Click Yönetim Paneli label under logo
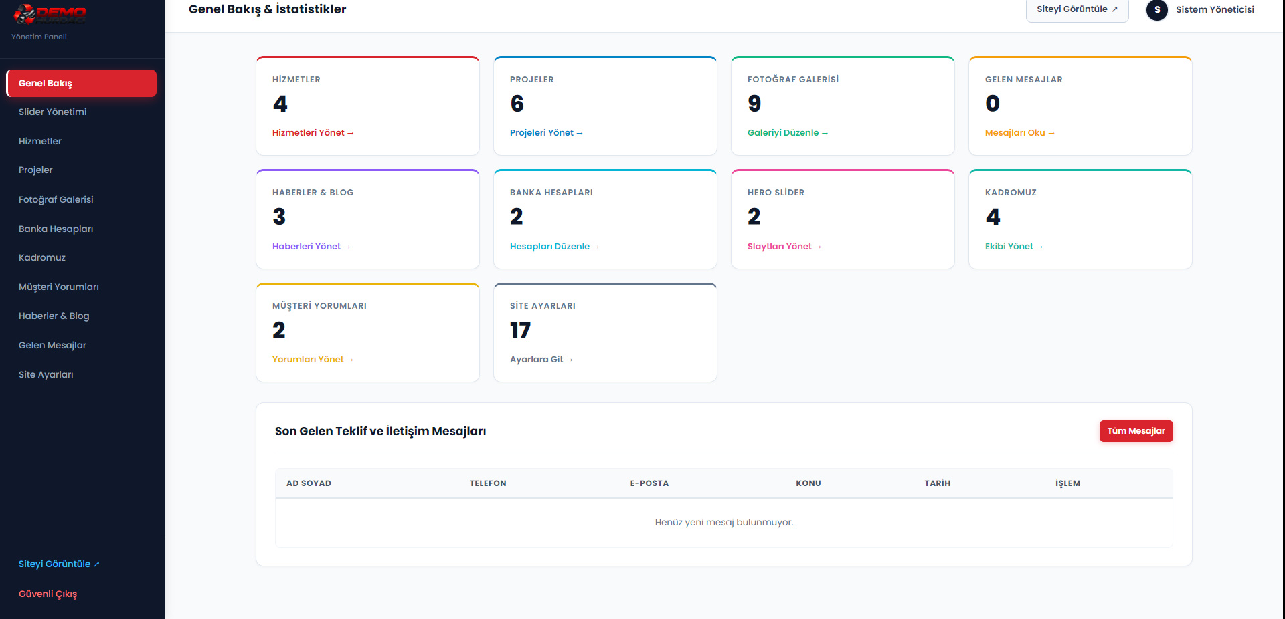The width and height of the screenshot is (1285, 619). [x=39, y=37]
